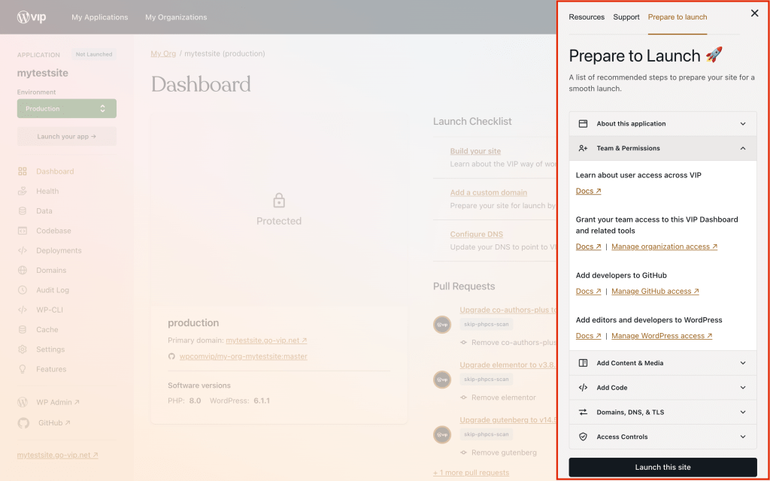Viewport: 770px width, 481px height.
Task: Click the Deployments code icon in sidebar
Action: (x=22, y=250)
